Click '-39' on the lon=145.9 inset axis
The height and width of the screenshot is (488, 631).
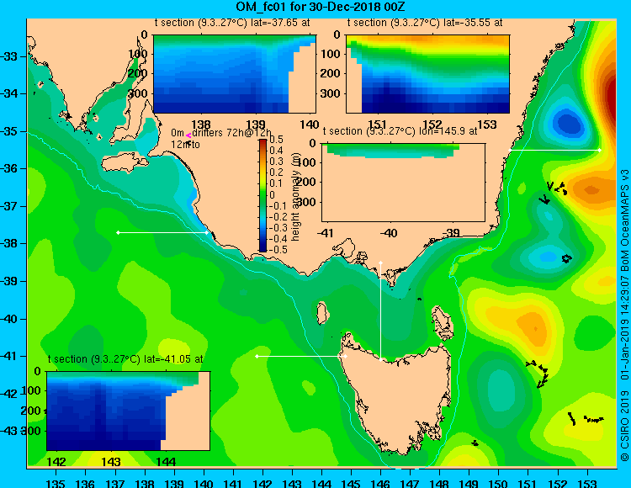tap(453, 233)
